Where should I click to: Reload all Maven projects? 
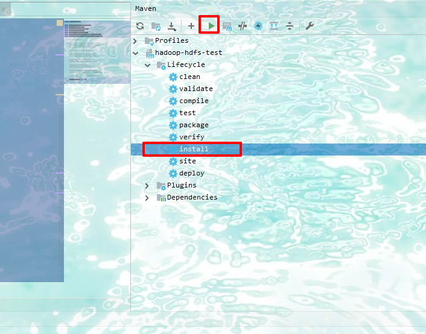coord(140,26)
